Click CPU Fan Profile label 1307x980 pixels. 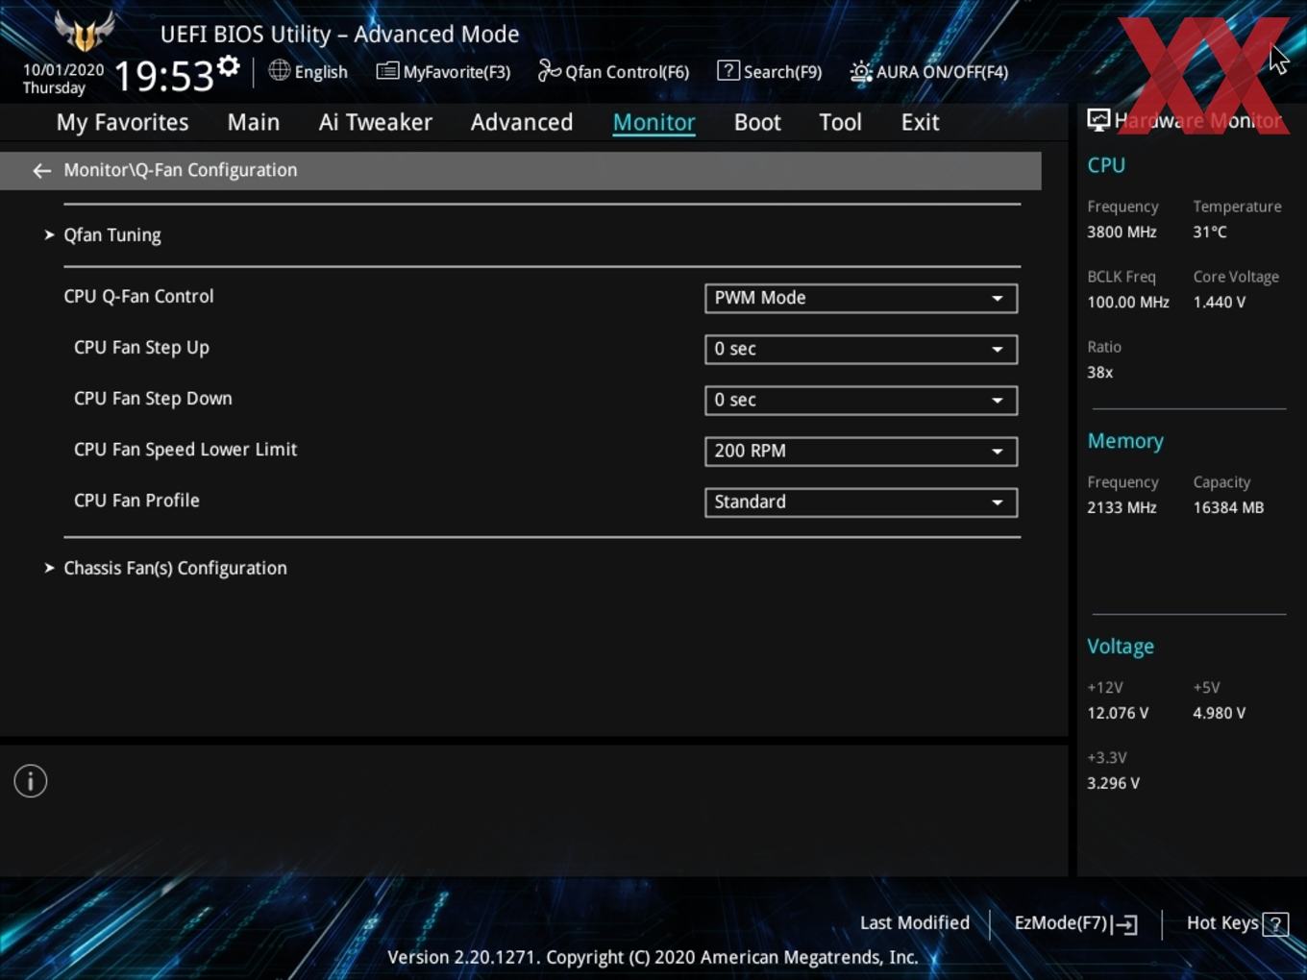[136, 501]
